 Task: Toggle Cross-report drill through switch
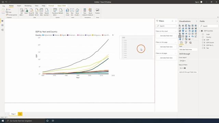click(x=184, y=61)
